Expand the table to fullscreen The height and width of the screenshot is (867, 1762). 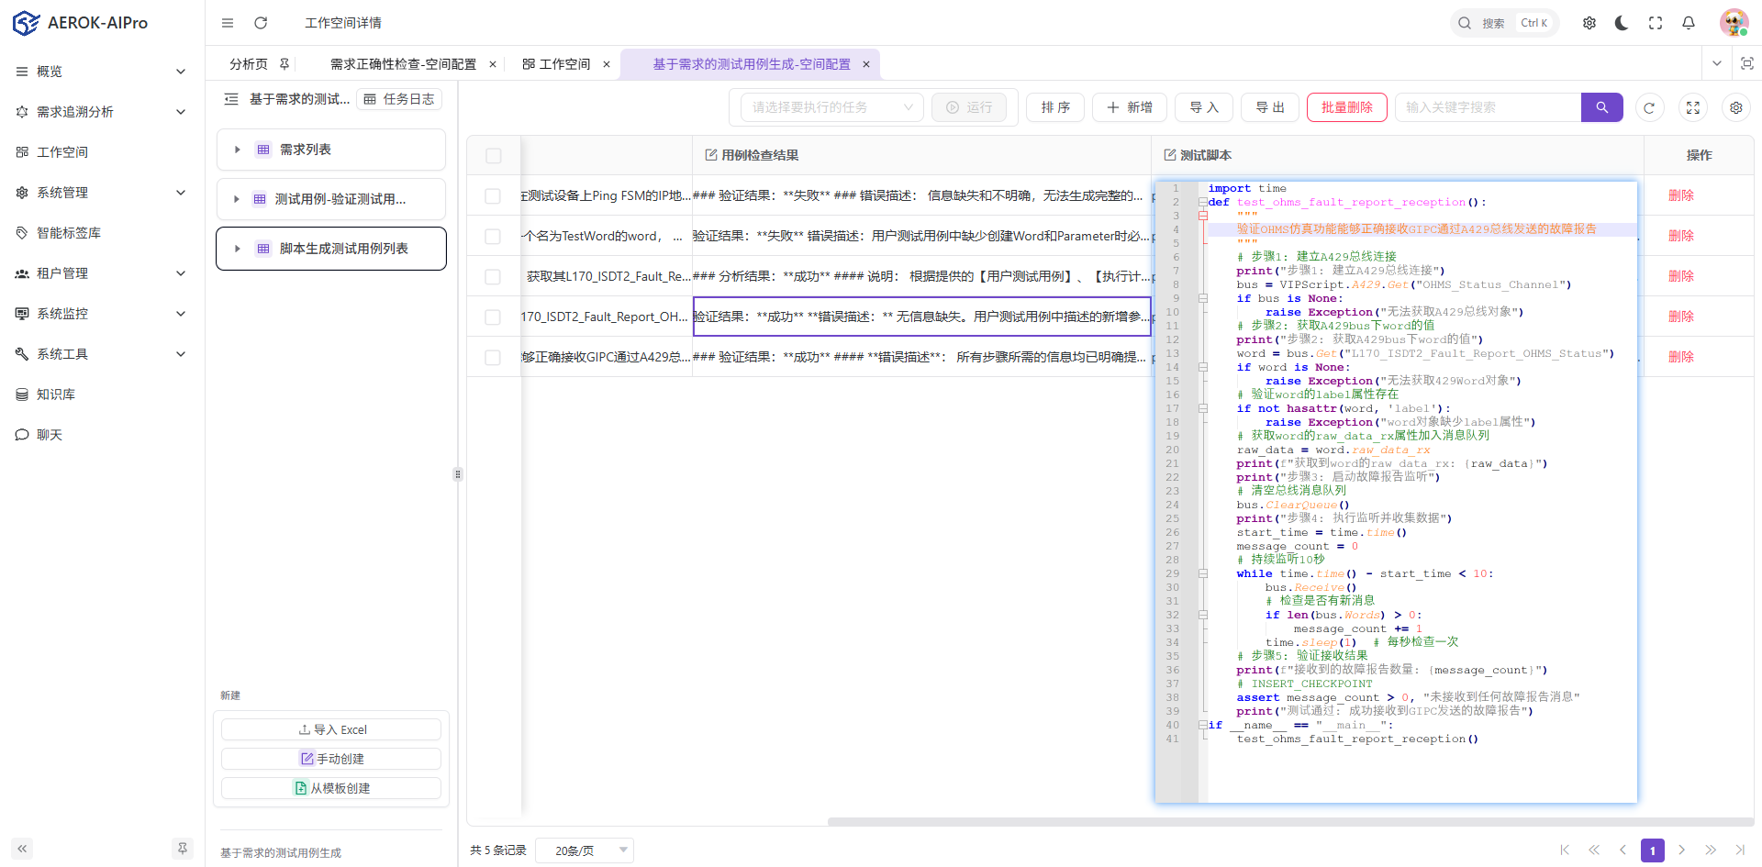[x=1692, y=107]
